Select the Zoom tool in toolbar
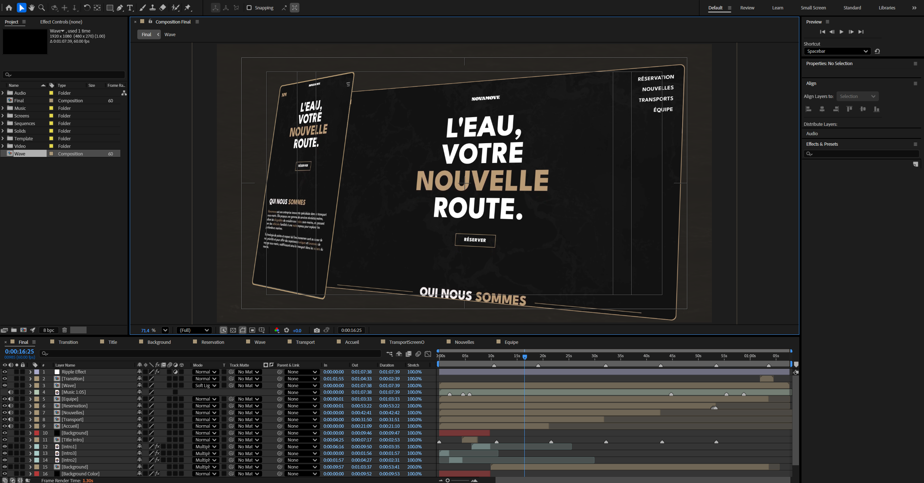The height and width of the screenshot is (483, 924). 42,8
